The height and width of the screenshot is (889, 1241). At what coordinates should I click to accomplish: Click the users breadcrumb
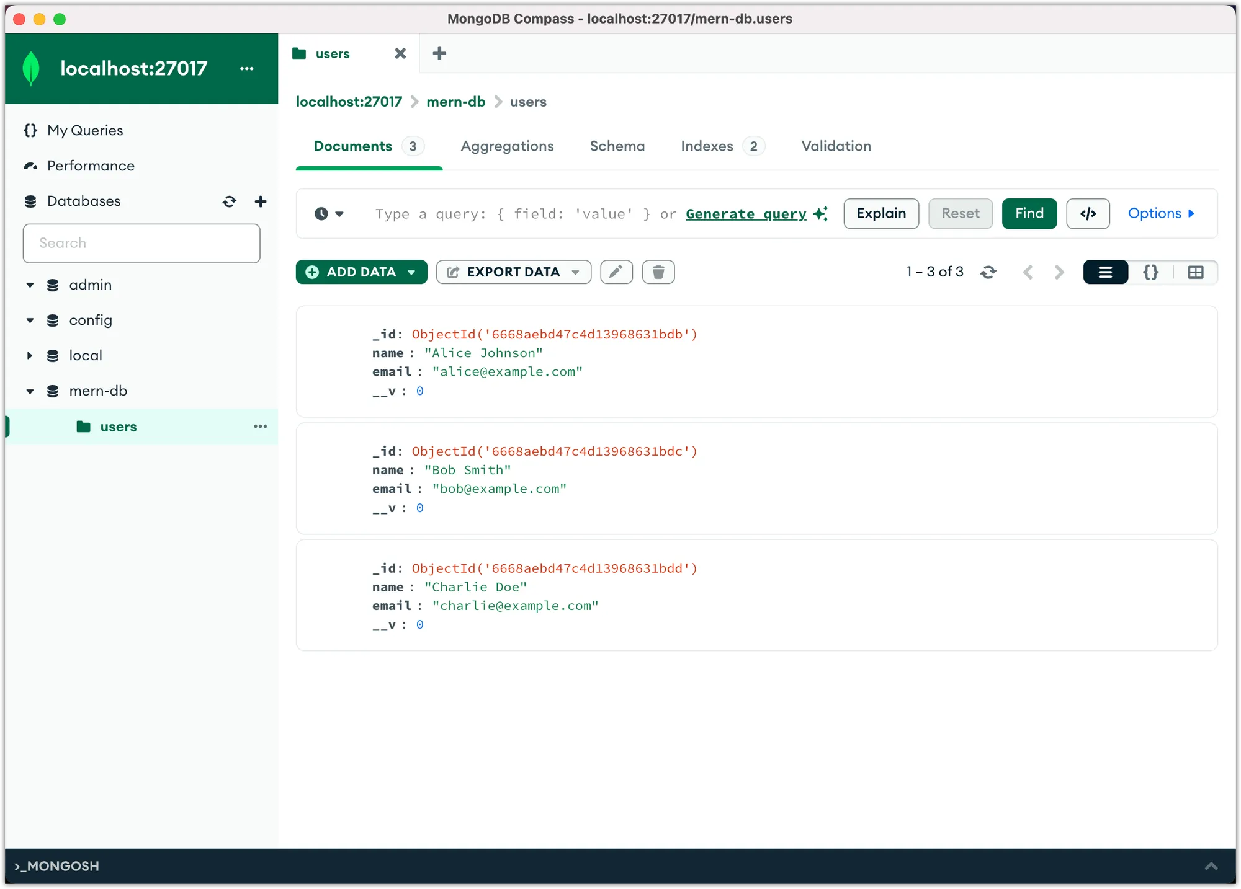point(528,102)
